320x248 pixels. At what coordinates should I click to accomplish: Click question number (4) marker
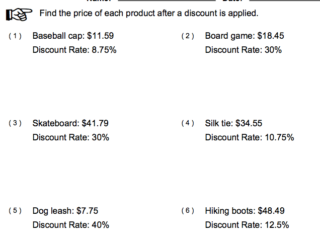[188, 123]
